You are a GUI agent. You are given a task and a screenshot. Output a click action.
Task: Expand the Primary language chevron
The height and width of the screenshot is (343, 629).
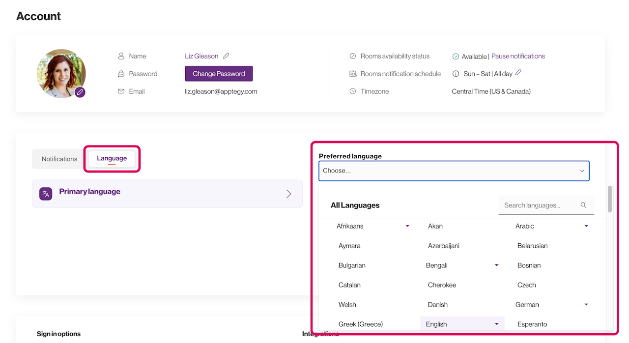pos(288,194)
